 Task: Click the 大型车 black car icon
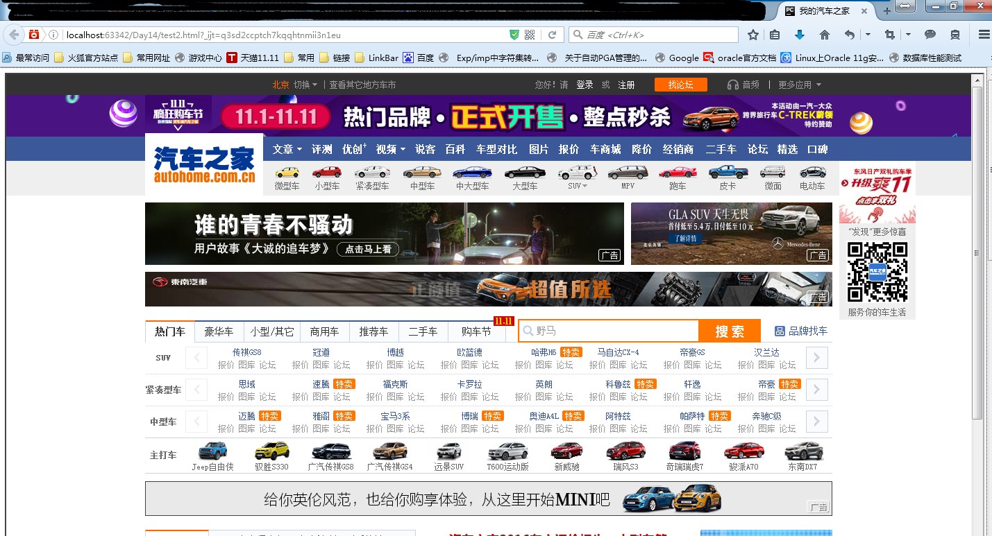pyautogui.click(x=525, y=172)
